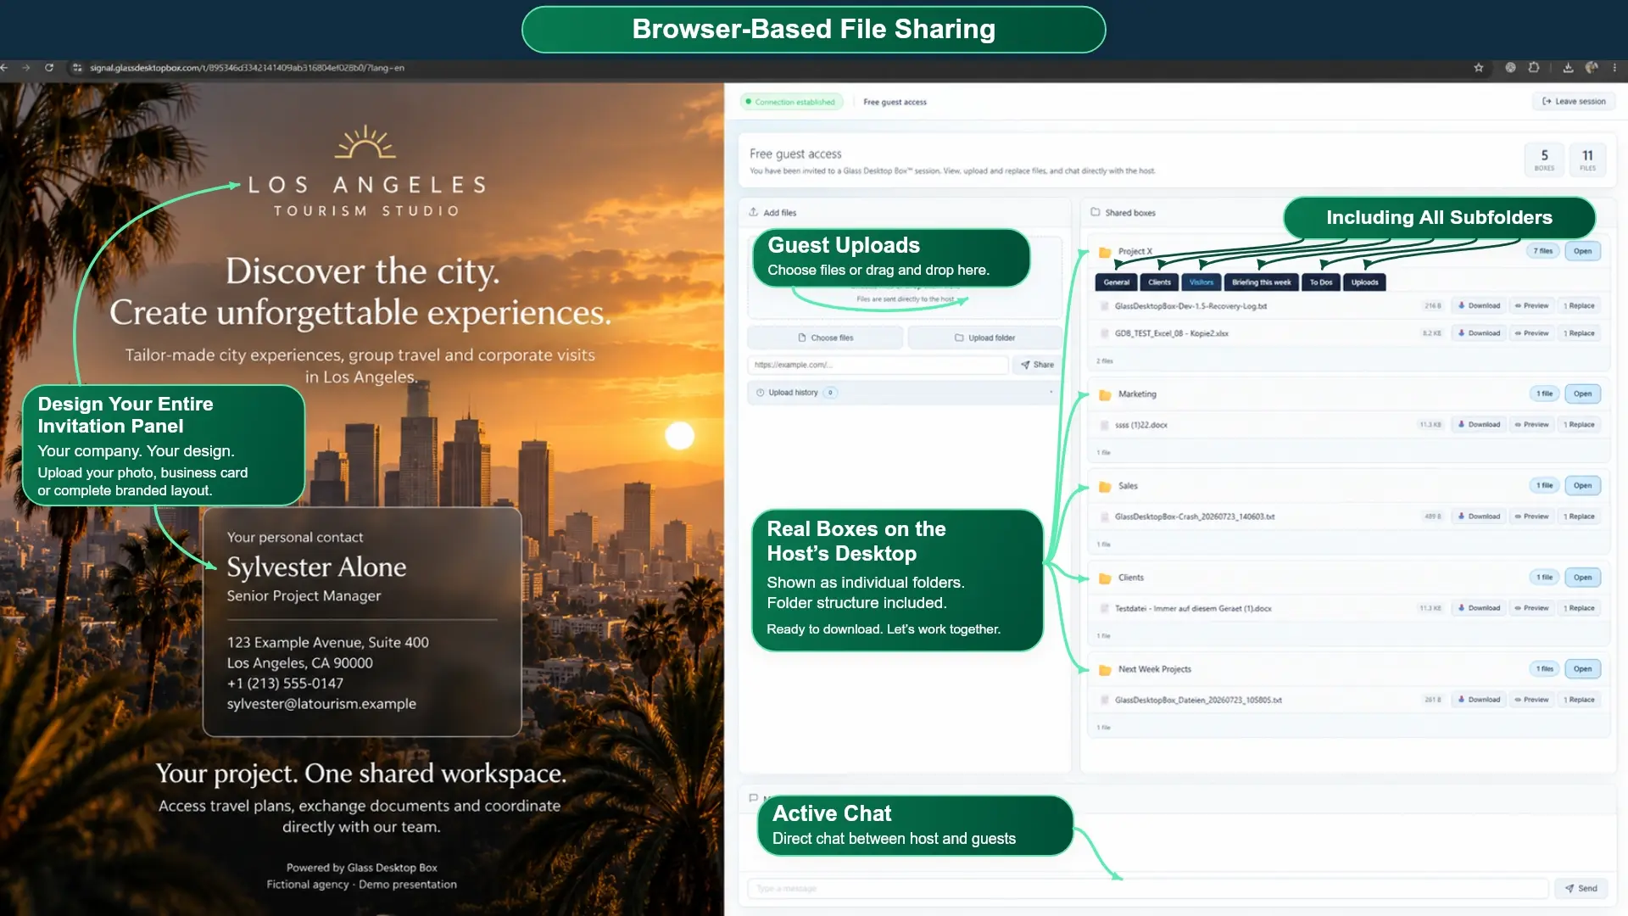Switch to the Visitors subfolder tab
The width and height of the screenshot is (1628, 916).
point(1201,282)
